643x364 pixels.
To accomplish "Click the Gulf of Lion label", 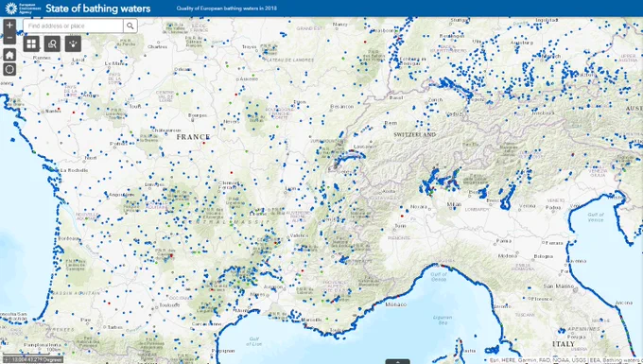I will click(x=253, y=341).
